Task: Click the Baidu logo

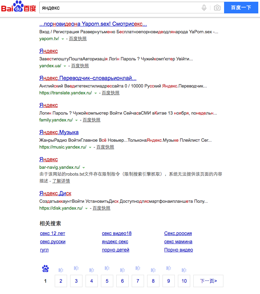Action: click(18, 7)
